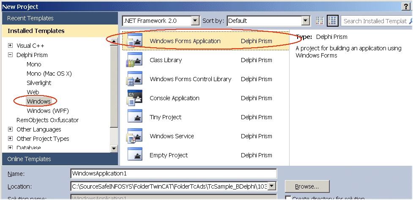Select the Windows (WPF) category
413x200 pixels.
(x=48, y=111)
